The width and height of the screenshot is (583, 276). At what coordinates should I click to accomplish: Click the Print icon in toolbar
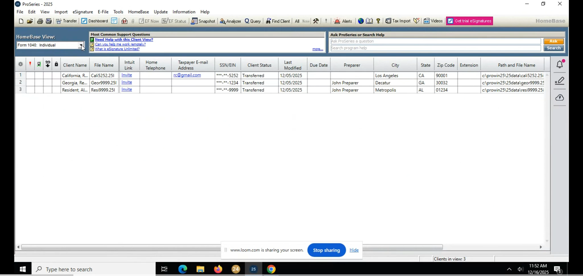(x=40, y=21)
